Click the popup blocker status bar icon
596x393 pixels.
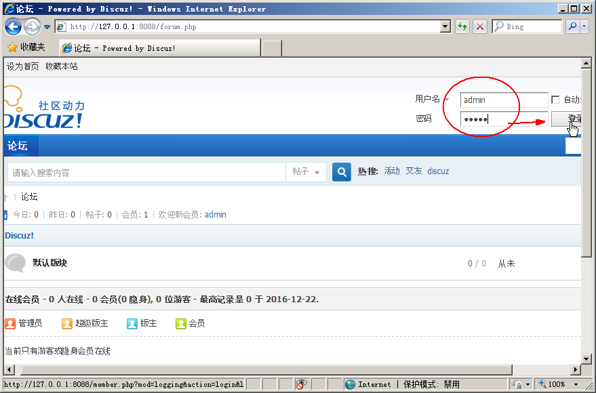pyautogui.click(x=302, y=384)
